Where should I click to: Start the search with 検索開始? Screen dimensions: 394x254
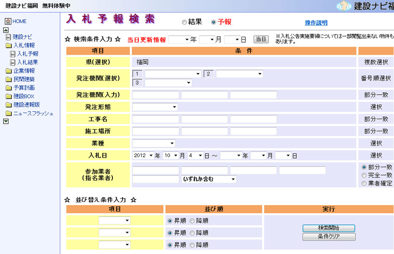click(x=329, y=228)
